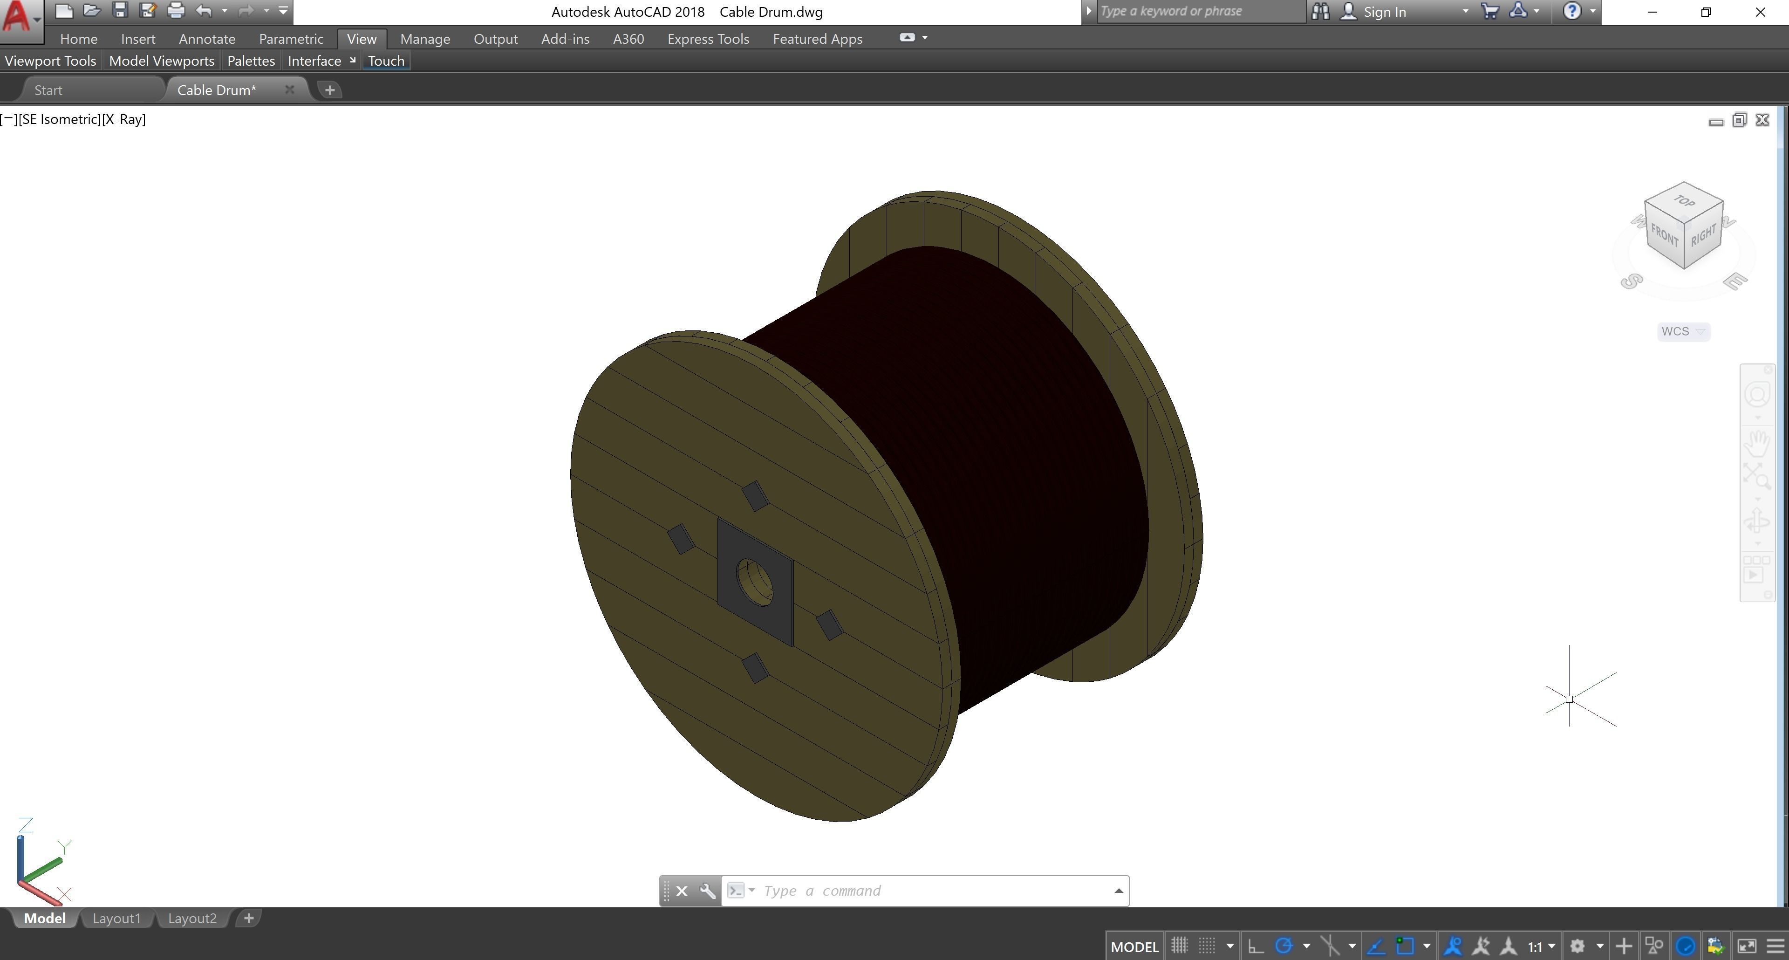
Task: Click the wrench Customize icon in command line
Action: [x=707, y=891]
